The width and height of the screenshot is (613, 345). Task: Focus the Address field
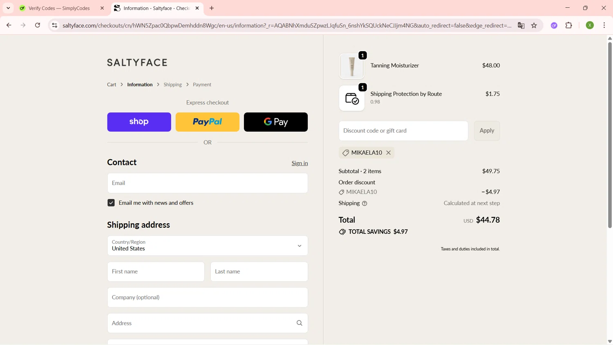click(x=208, y=323)
